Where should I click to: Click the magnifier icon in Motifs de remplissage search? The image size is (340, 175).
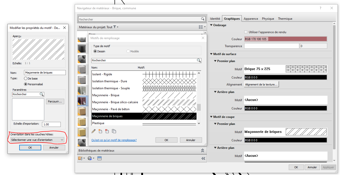[x=199, y=60]
